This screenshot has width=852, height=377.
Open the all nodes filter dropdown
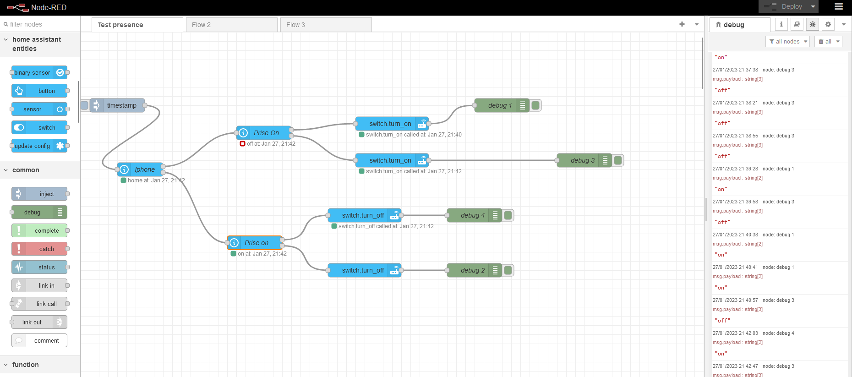787,41
